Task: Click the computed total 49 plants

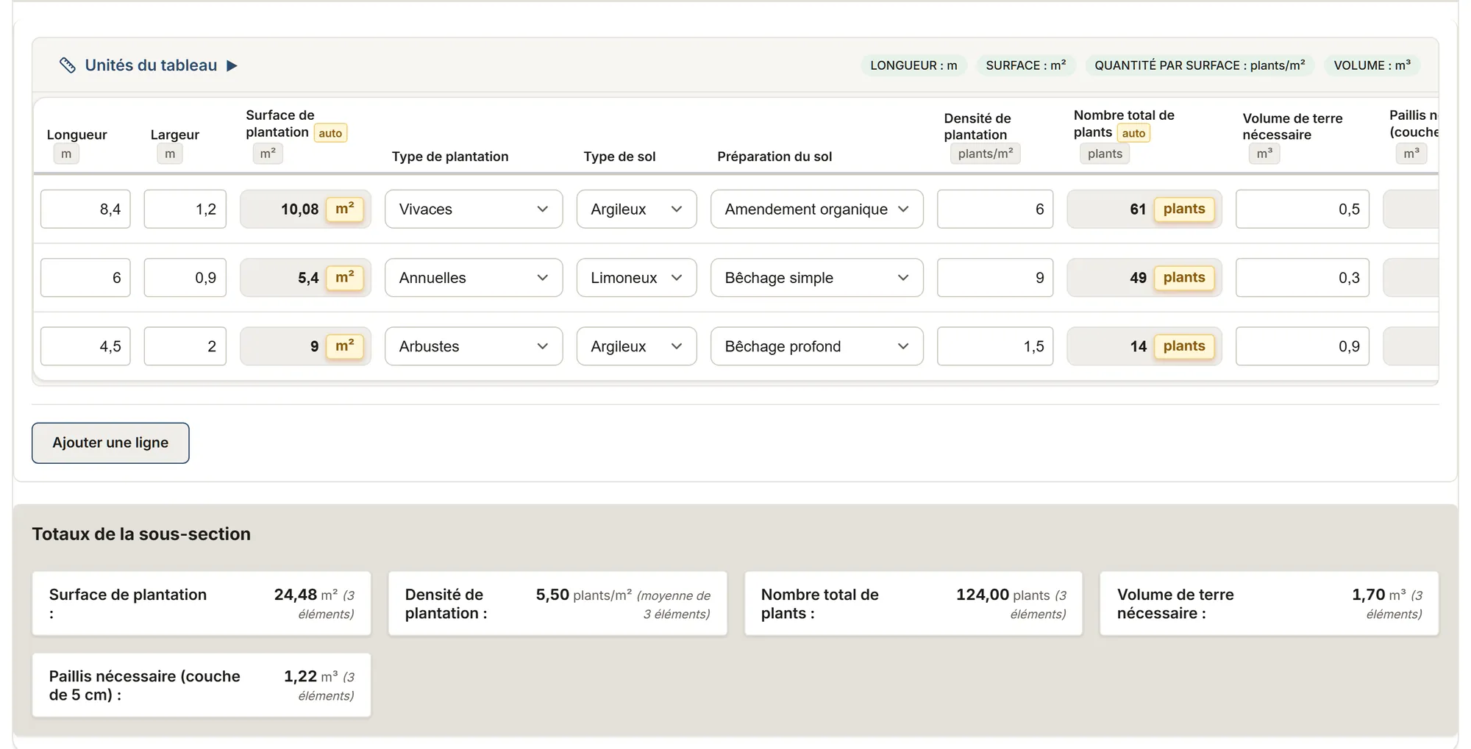Action: click(1144, 278)
